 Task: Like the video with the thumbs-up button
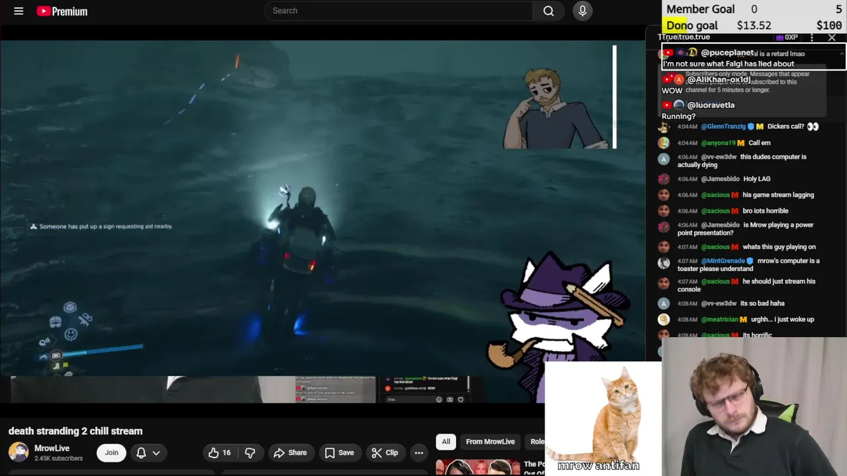(x=220, y=453)
